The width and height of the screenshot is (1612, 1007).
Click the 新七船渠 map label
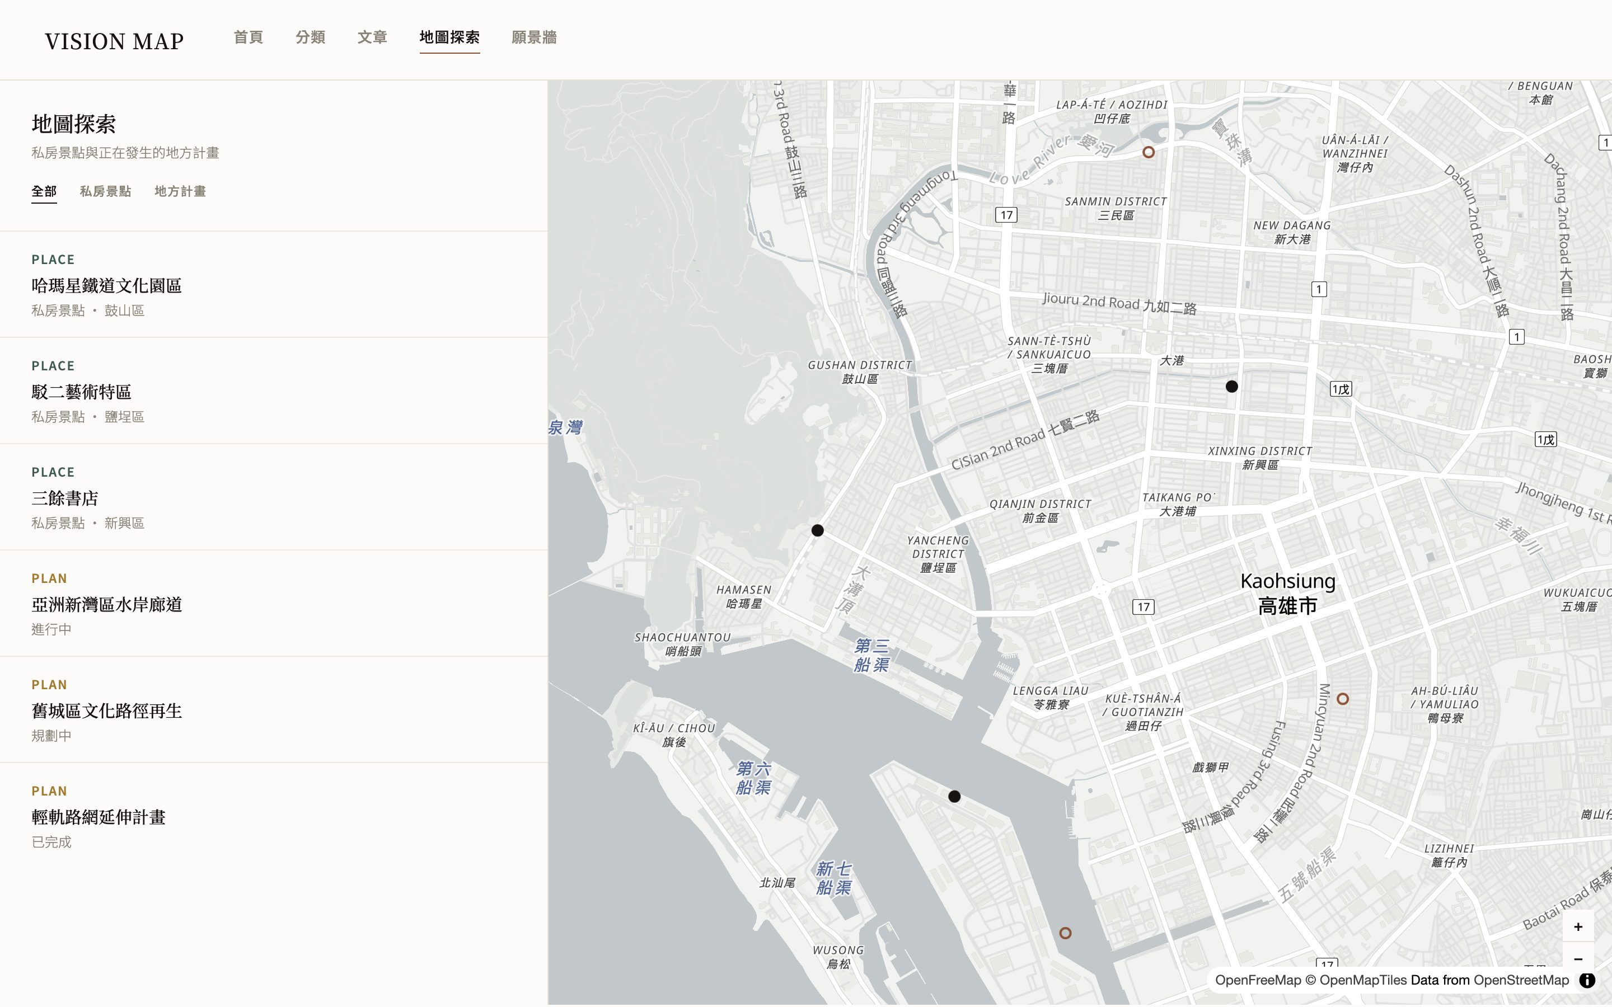(833, 878)
